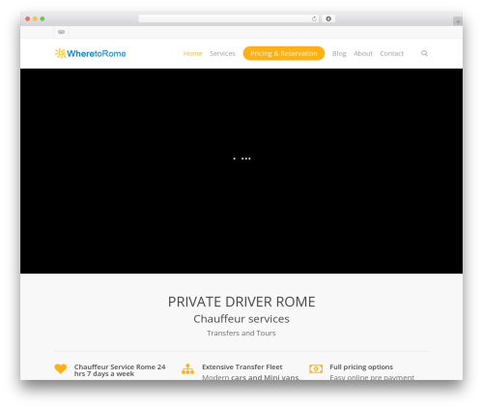Click the WheretoRome logo
This screenshot has width=483, height=409.
[x=90, y=53]
